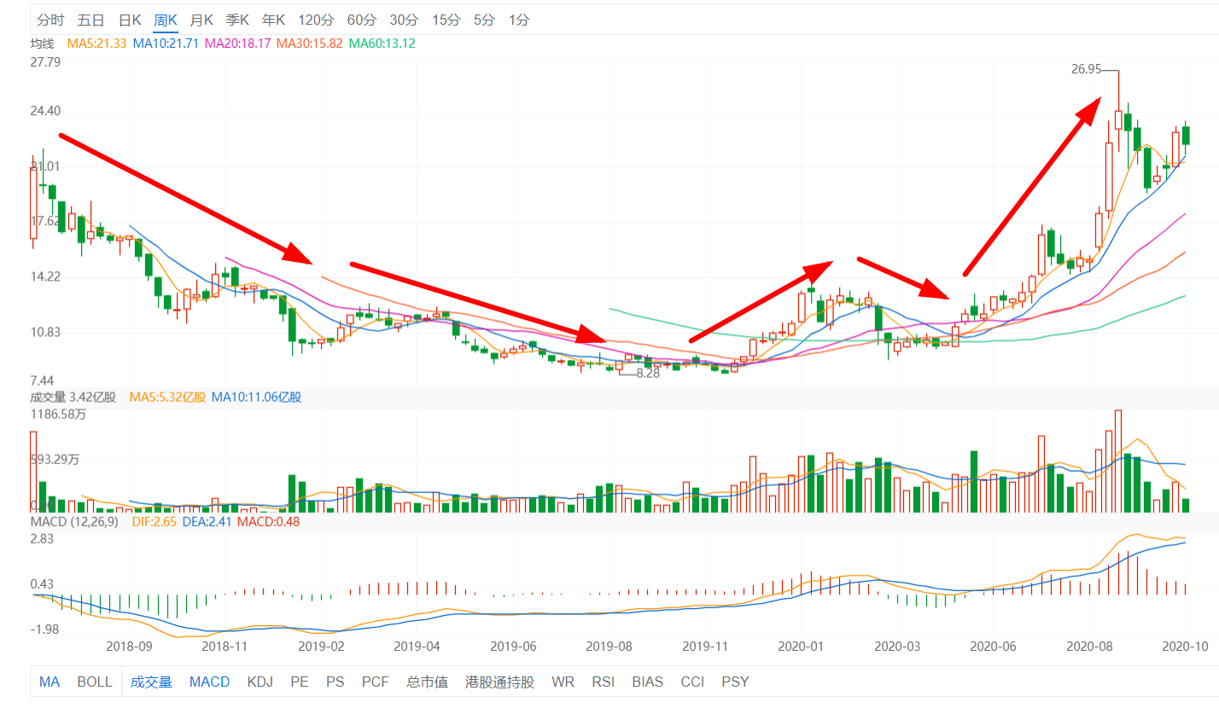Select the 周K weekly candlestick tab

coord(166,20)
